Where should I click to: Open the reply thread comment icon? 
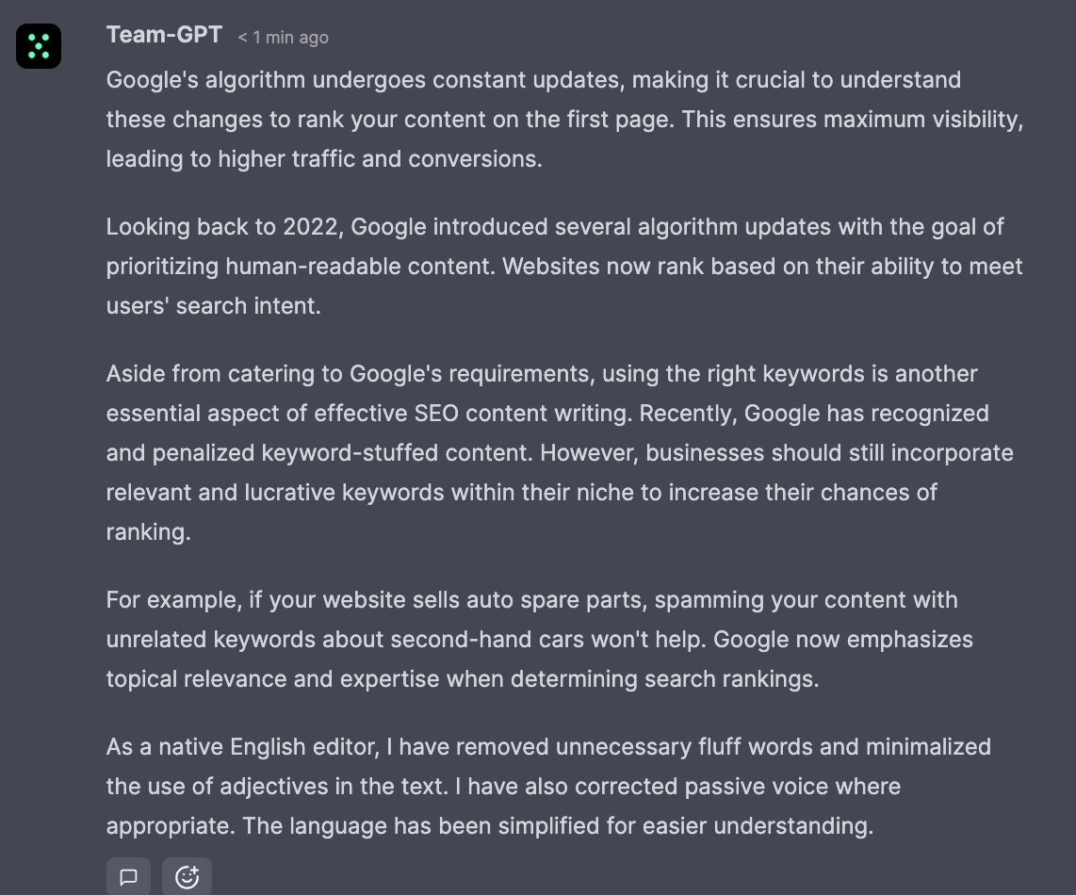(x=129, y=877)
